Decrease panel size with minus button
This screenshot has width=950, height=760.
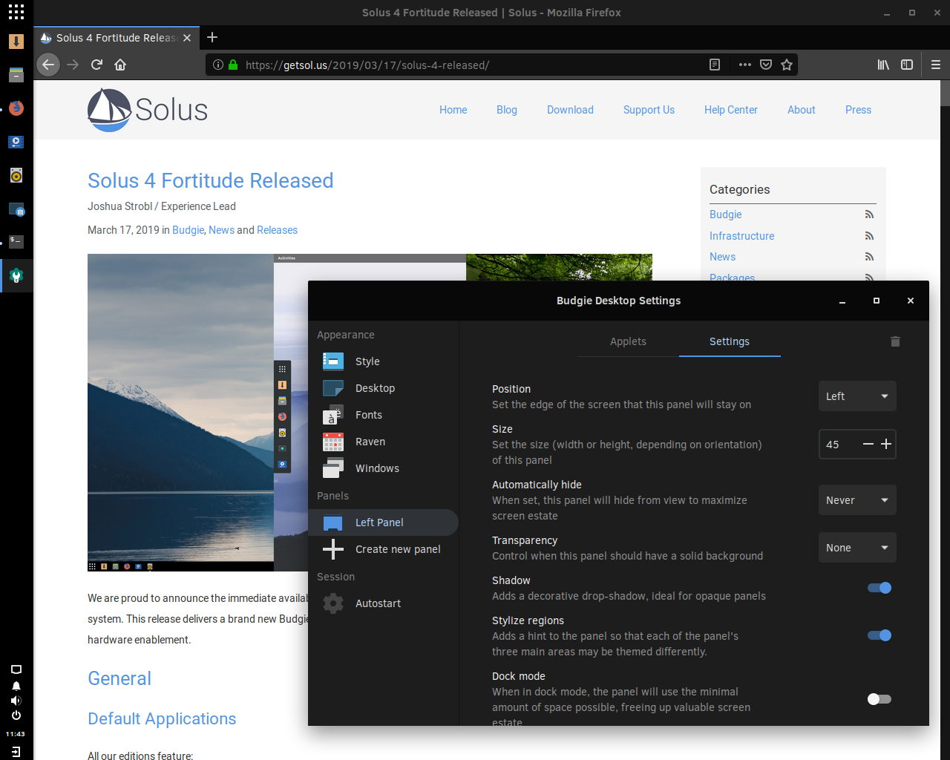click(x=868, y=444)
